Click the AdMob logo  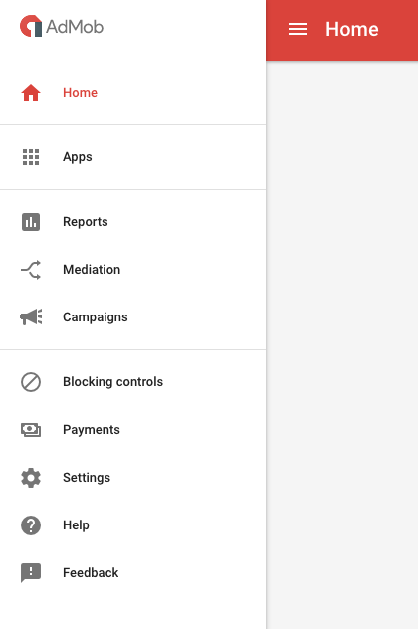[62, 27]
